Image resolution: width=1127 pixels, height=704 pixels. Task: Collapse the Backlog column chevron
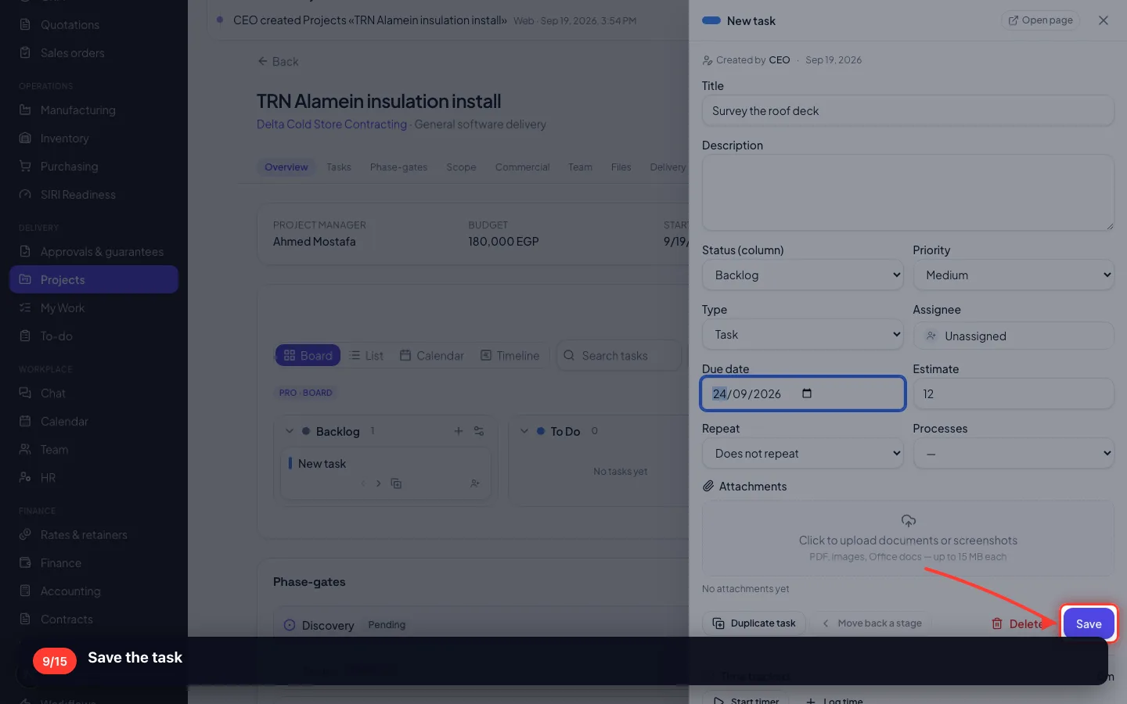tap(290, 431)
